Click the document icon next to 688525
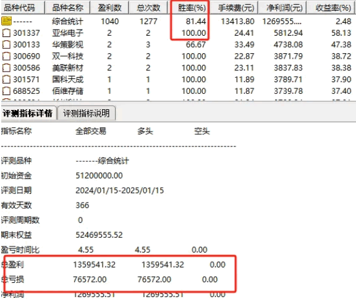356x299 pixels. click(x=6, y=91)
